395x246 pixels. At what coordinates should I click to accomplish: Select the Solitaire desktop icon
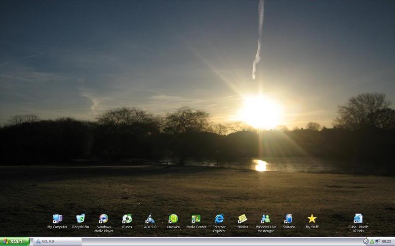[288, 219]
